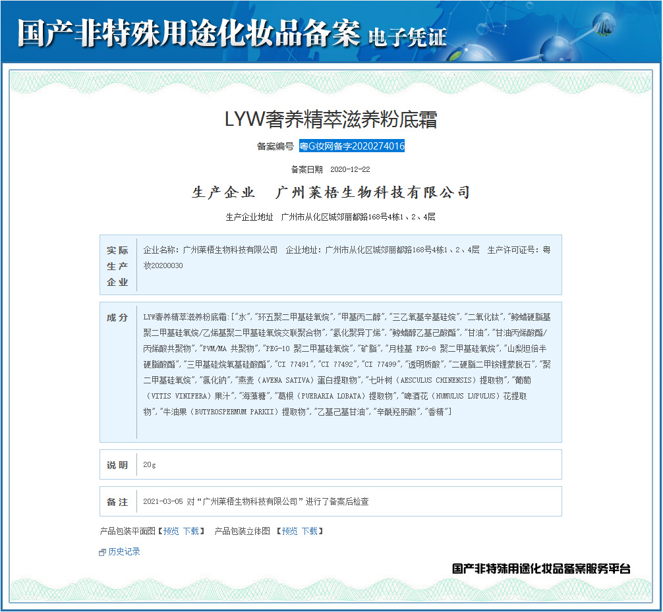Viewport: 663px width, 612px height.
Task: Click the 生产企业 heading label
Action: pos(223,192)
